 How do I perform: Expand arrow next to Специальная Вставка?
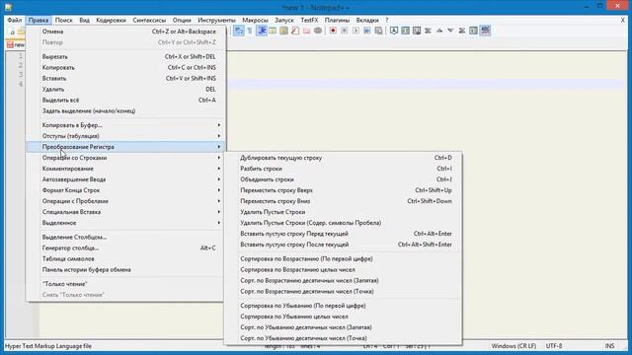(219, 212)
